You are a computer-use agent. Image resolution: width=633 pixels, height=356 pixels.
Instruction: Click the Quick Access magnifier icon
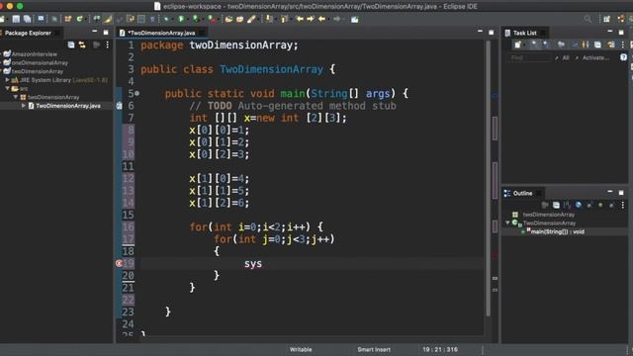pyautogui.click(x=588, y=19)
